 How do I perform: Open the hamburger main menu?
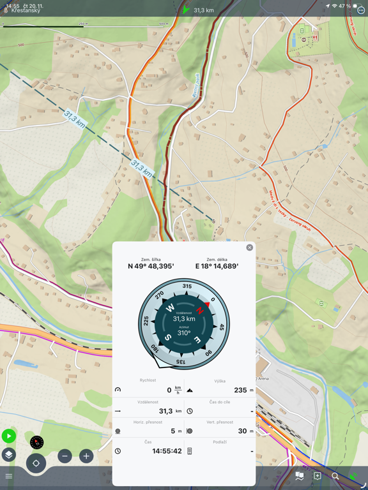pos(9,476)
